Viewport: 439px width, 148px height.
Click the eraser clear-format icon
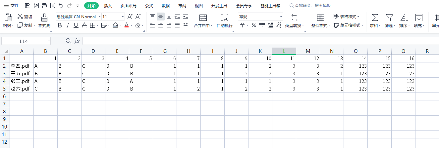[x=138, y=25]
